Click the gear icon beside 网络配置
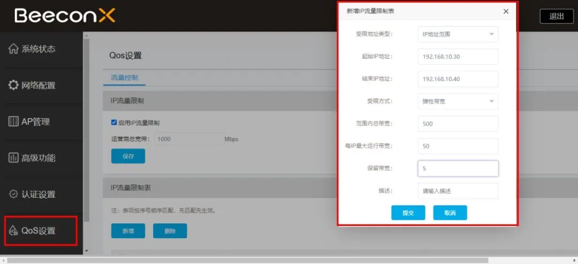Screen dimensions: 578x264 point(13,86)
